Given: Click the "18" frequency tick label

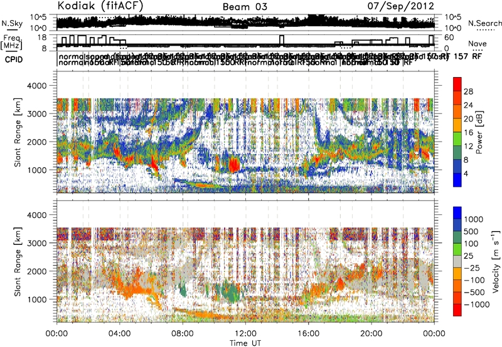Looking at the screenshot, I should (41, 37).
